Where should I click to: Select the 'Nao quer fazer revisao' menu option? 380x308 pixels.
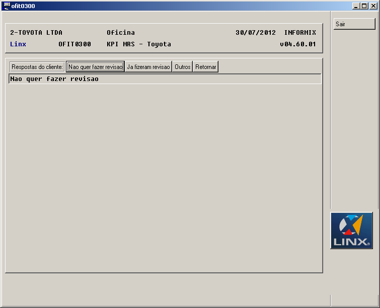(95, 66)
